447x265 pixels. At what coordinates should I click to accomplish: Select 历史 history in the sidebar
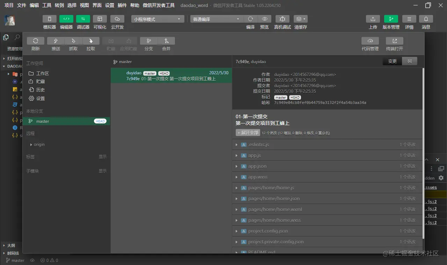coord(66,90)
